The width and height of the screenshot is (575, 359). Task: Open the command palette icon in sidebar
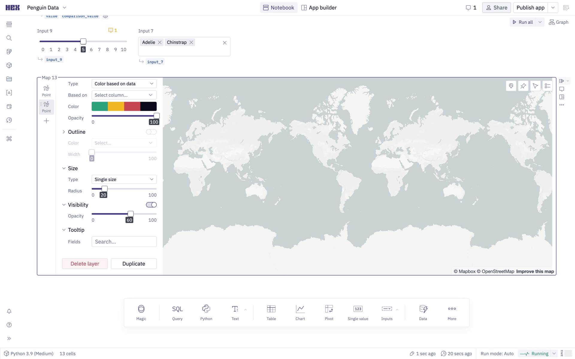[9, 139]
